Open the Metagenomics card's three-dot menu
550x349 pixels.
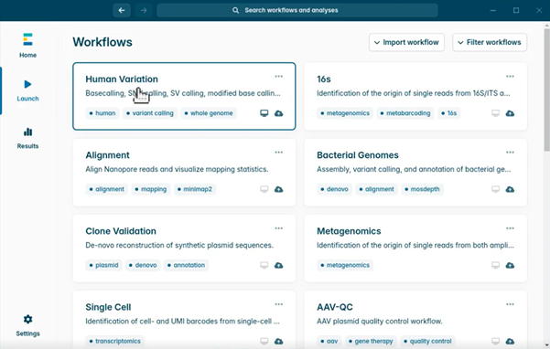[x=510, y=228]
